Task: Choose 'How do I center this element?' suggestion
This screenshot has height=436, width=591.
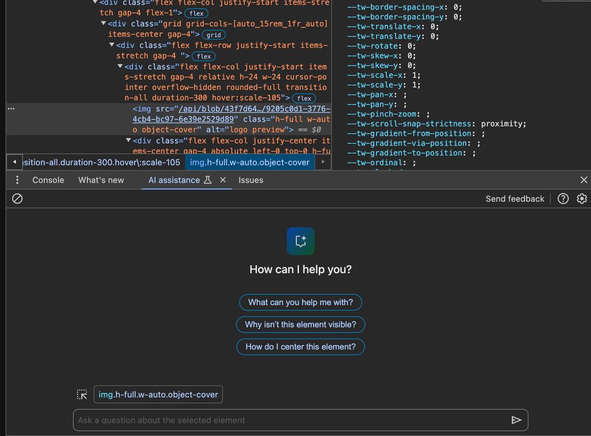Action: pos(300,347)
